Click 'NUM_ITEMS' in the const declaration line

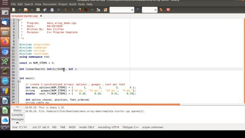point(40,63)
